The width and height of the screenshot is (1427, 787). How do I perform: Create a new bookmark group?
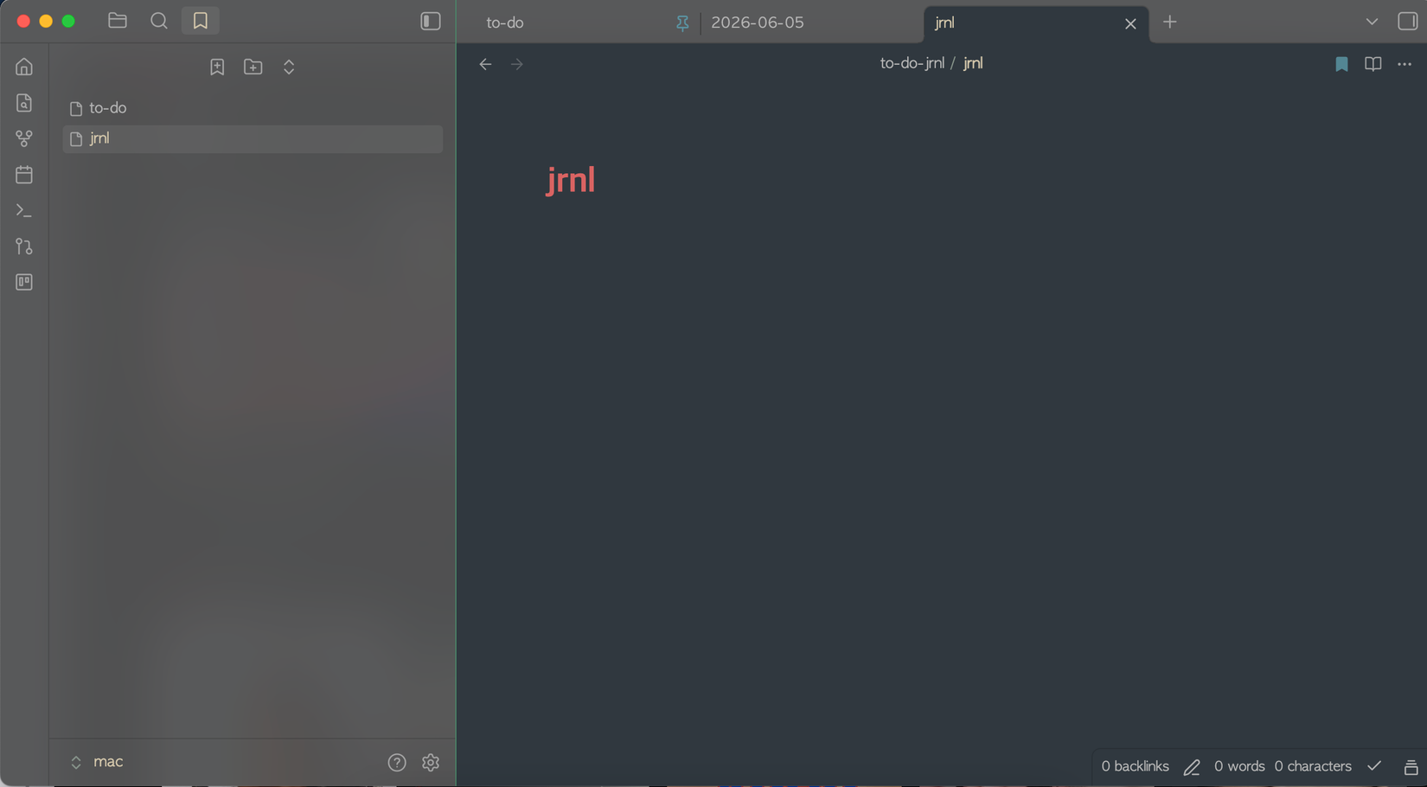pos(253,67)
